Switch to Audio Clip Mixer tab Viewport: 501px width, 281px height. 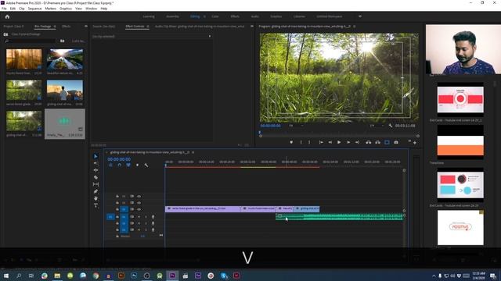tap(200, 26)
